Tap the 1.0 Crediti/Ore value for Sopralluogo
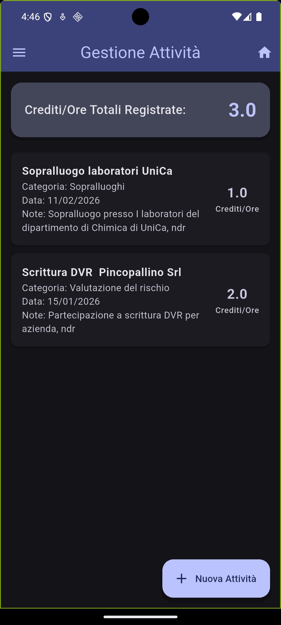Screen dimensions: 281x625 pyautogui.click(x=237, y=193)
